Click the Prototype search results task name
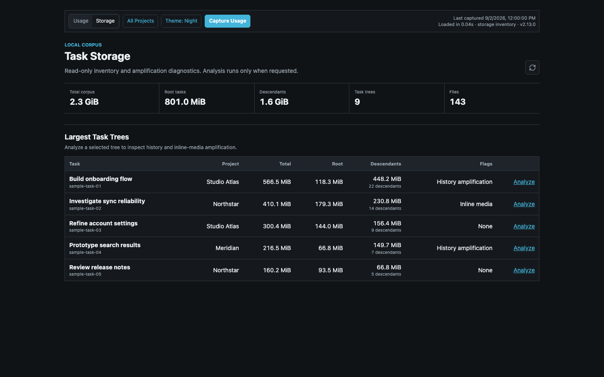Image resolution: width=604 pixels, height=377 pixels. [105, 245]
